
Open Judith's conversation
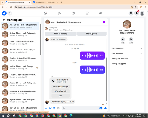click(20, 68)
